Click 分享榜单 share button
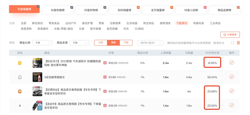Screen dimensions: 250x115 pyautogui.click(x=230, y=35)
